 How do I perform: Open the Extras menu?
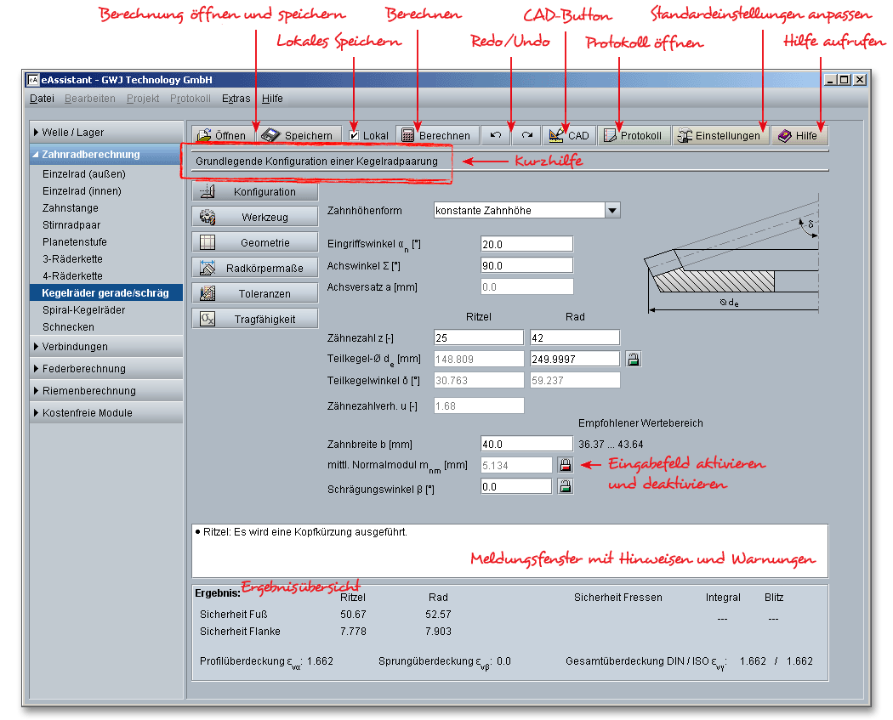(x=236, y=99)
